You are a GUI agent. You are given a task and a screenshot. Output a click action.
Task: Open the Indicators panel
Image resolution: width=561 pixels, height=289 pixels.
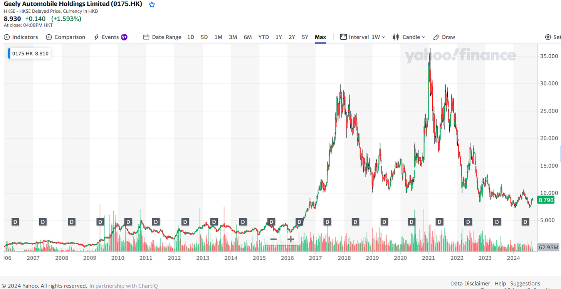[x=20, y=37]
